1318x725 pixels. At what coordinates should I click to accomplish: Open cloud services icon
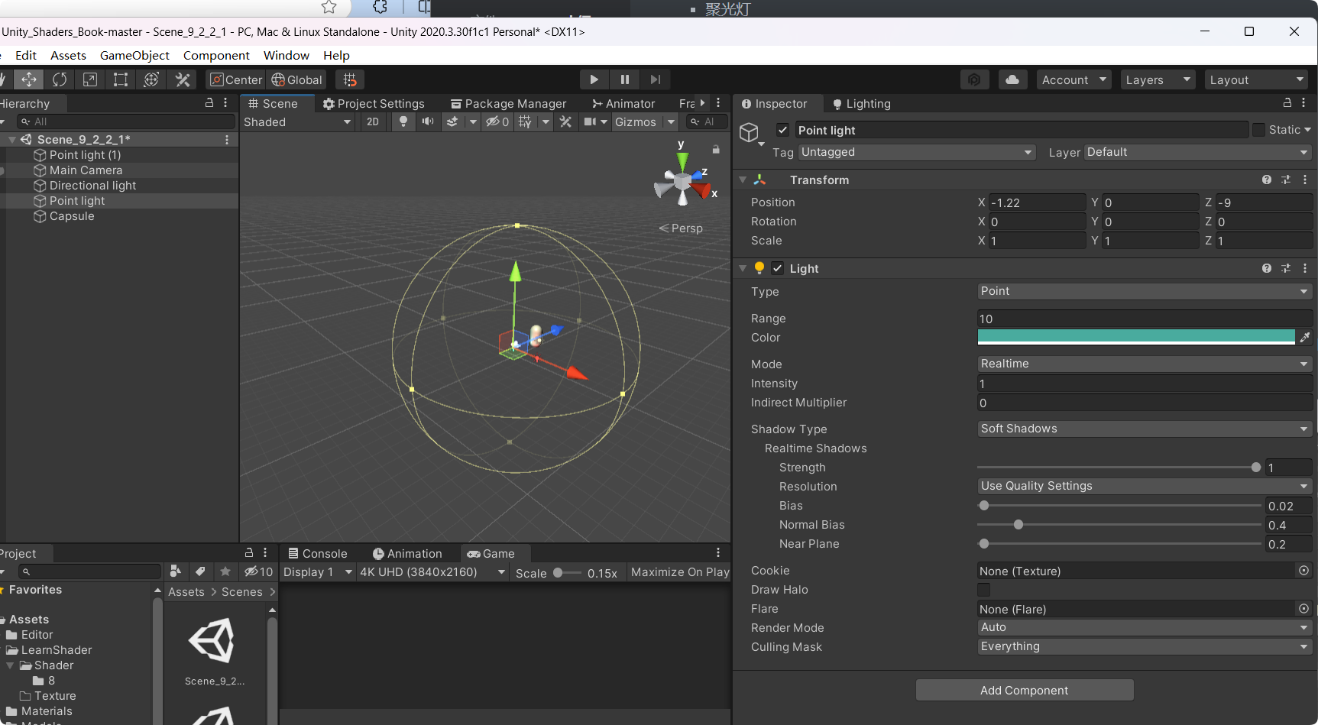pos(1012,79)
